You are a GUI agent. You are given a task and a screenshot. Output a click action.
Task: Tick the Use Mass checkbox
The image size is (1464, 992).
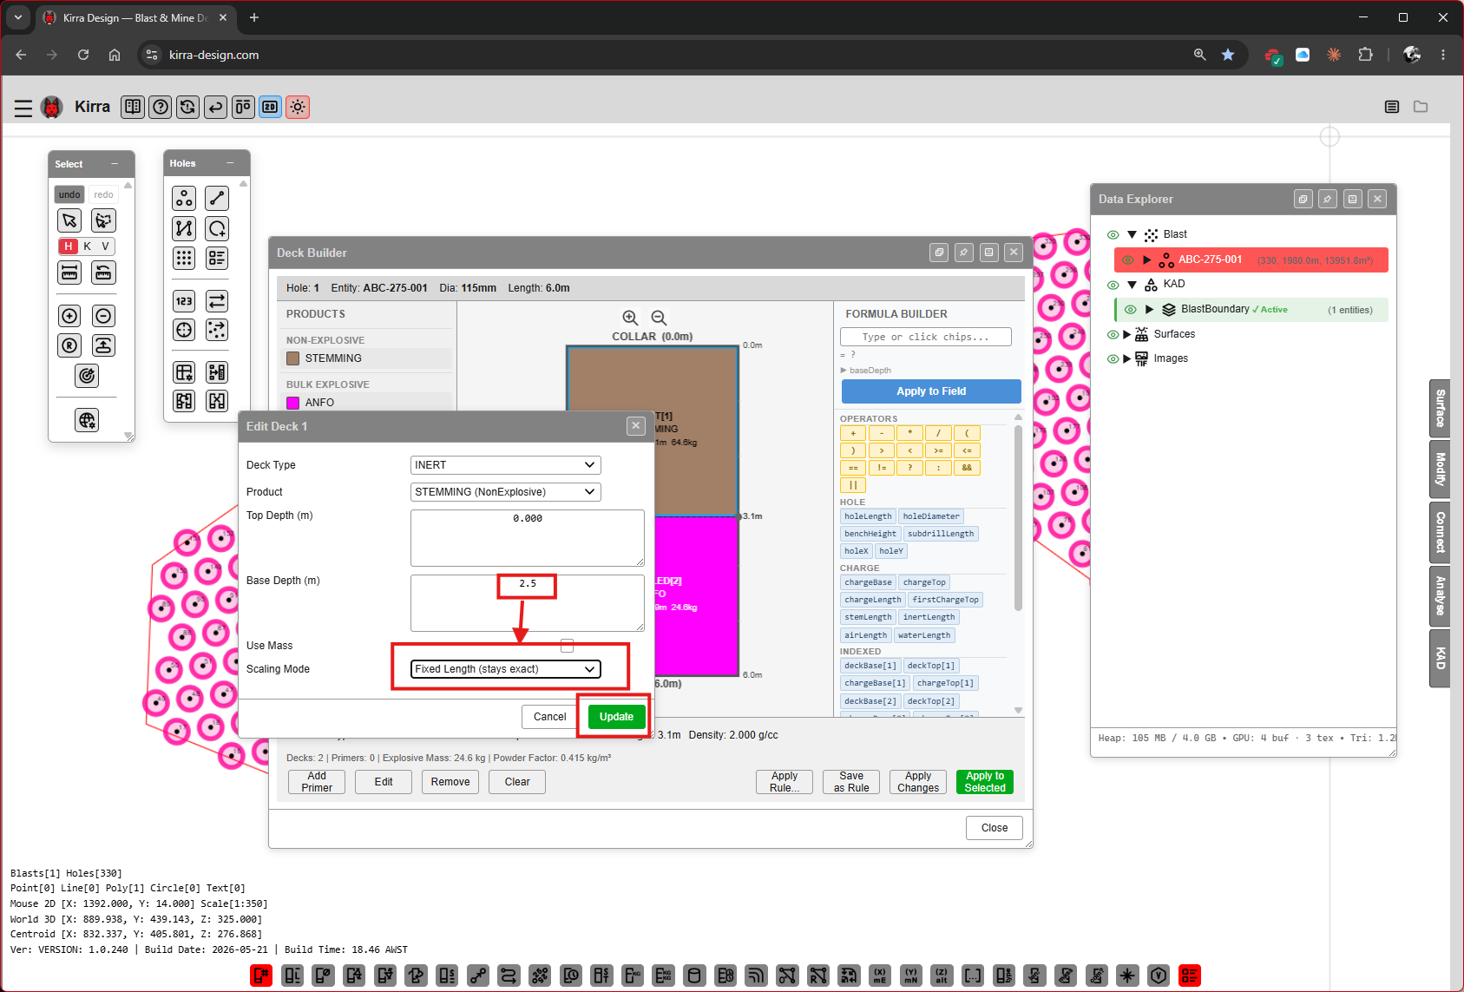tap(568, 646)
